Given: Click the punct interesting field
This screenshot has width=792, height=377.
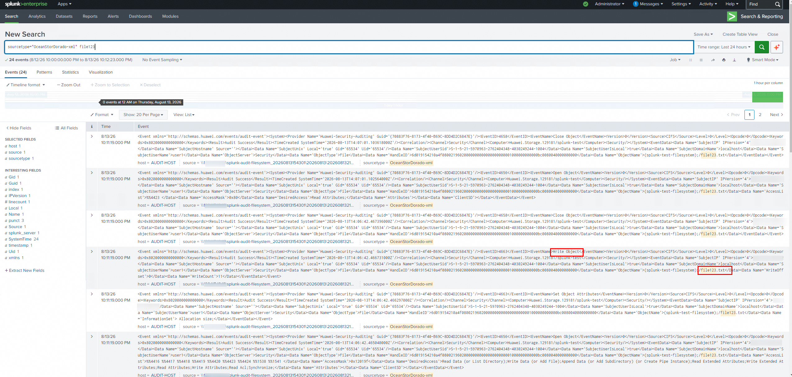Looking at the screenshot, I should tap(14, 221).
